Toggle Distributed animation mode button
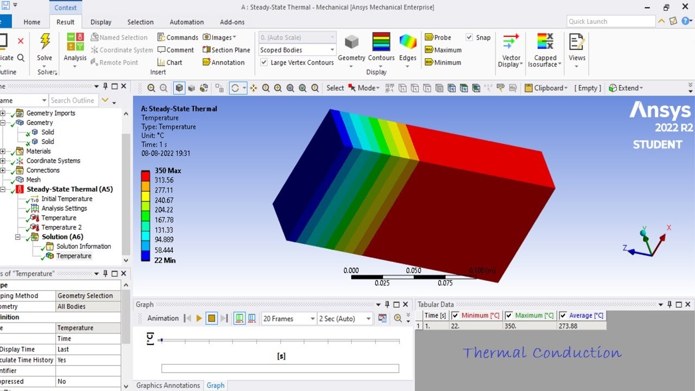The width and height of the screenshot is (695, 391). point(239,318)
